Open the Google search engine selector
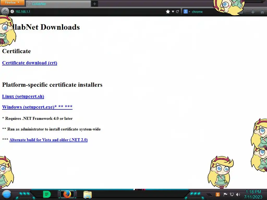 187,11
